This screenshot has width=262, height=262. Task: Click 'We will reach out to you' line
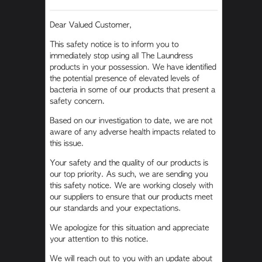point(131,258)
